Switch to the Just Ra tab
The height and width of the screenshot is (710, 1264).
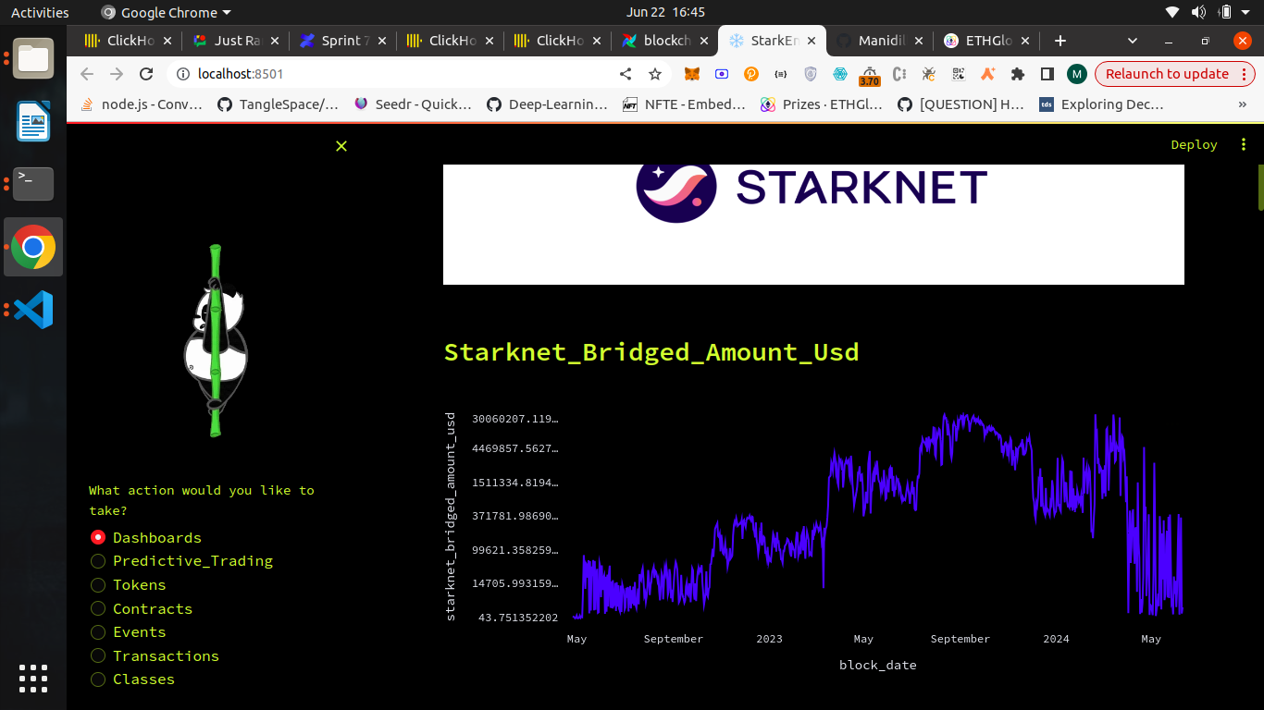[235, 41]
